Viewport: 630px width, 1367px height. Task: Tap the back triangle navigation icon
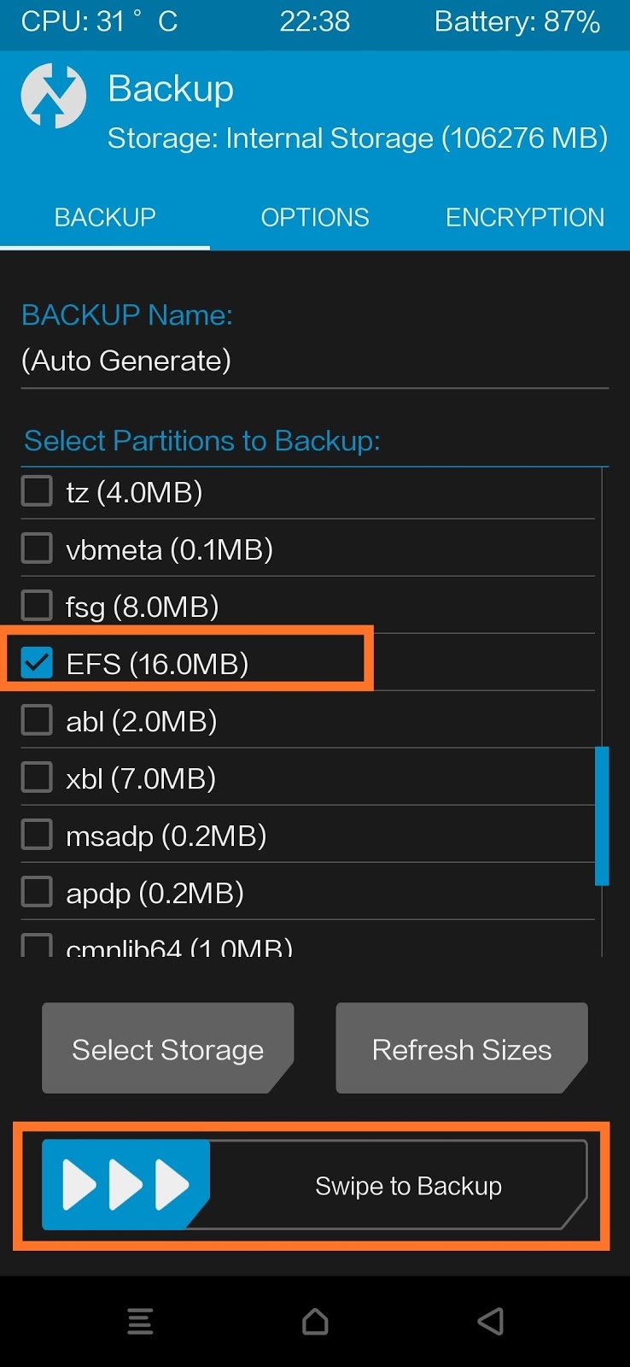490,1321
